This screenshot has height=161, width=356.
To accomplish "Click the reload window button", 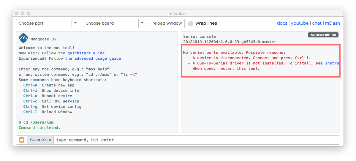I will [x=167, y=23].
